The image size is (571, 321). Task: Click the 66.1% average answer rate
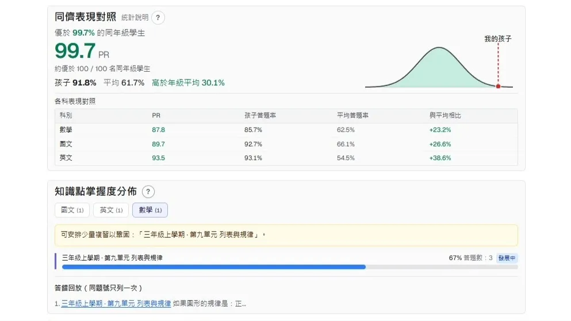click(346, 144)
